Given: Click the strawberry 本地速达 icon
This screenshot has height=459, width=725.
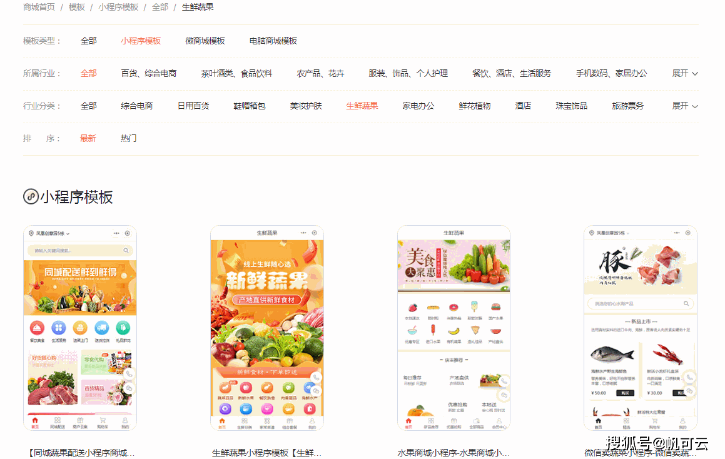Looking at the screenshot, I should coord(413,308).
